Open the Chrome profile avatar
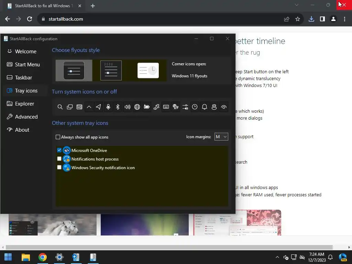 click(x=333, y=19)
